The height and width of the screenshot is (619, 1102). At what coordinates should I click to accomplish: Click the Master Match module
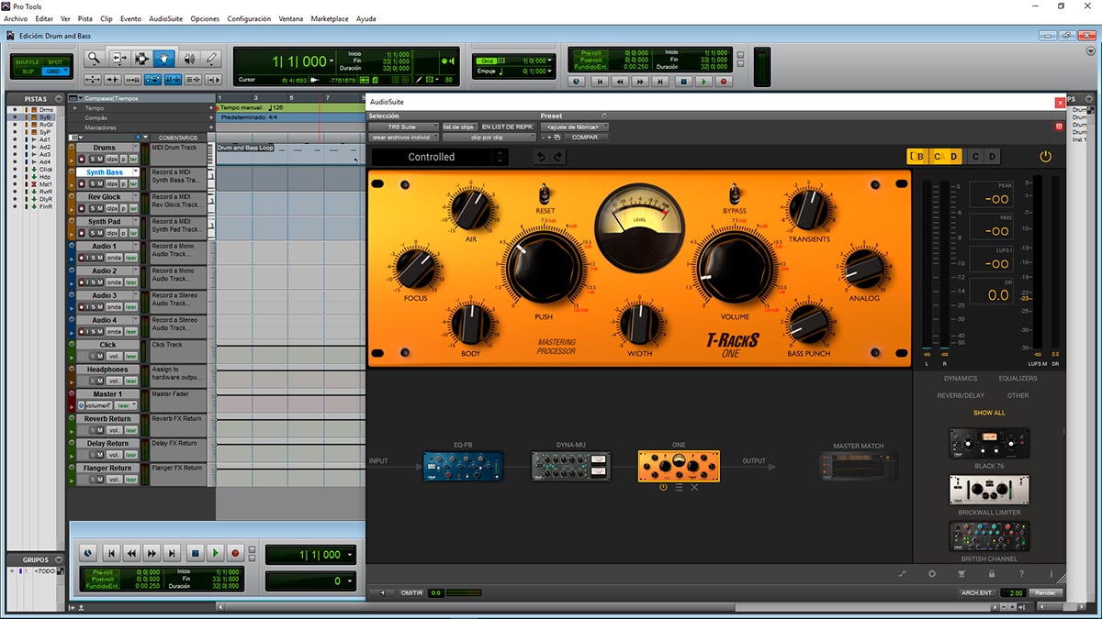[x=859, y=466]
